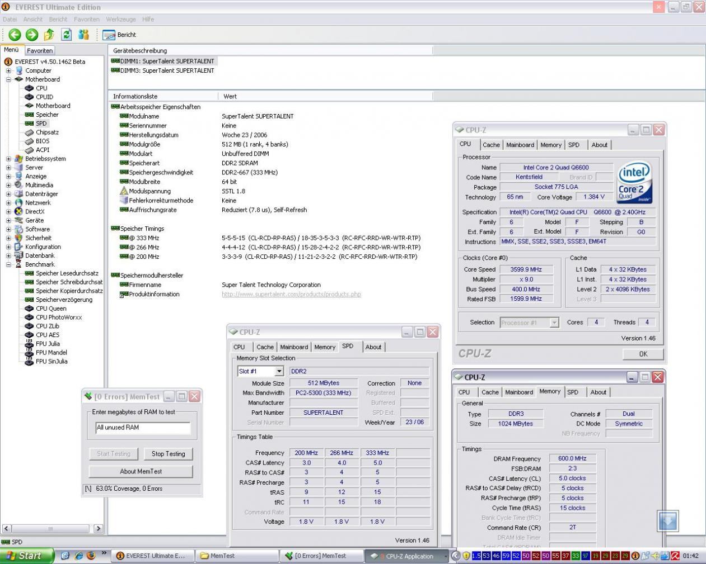This screenshot has width=706, height=564.
Task: Expand the Multimedia tree node
Action: [x=8, y=185]
